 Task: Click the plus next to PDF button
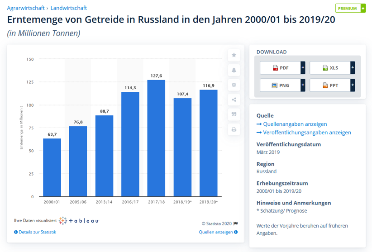pyautogui.click(x=303, y=67)
